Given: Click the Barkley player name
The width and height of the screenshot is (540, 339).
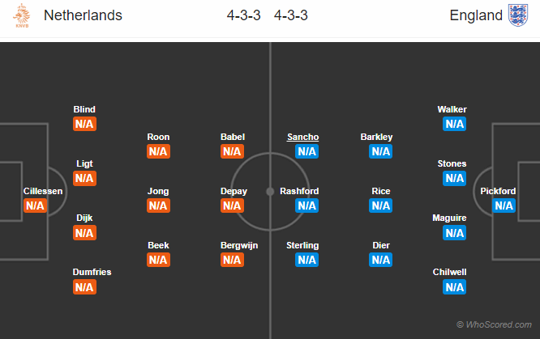Looking at the screenshot, I should coord(376,137).
